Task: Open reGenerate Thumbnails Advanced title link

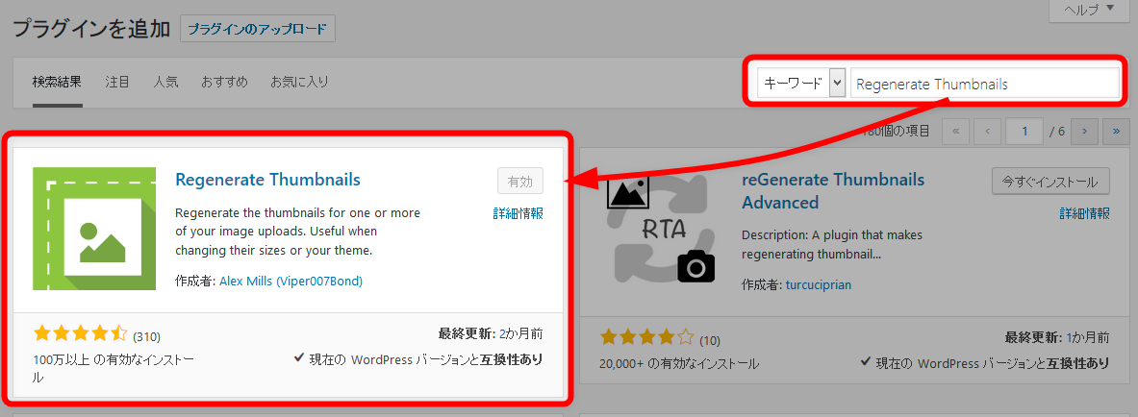Action: 833,190
